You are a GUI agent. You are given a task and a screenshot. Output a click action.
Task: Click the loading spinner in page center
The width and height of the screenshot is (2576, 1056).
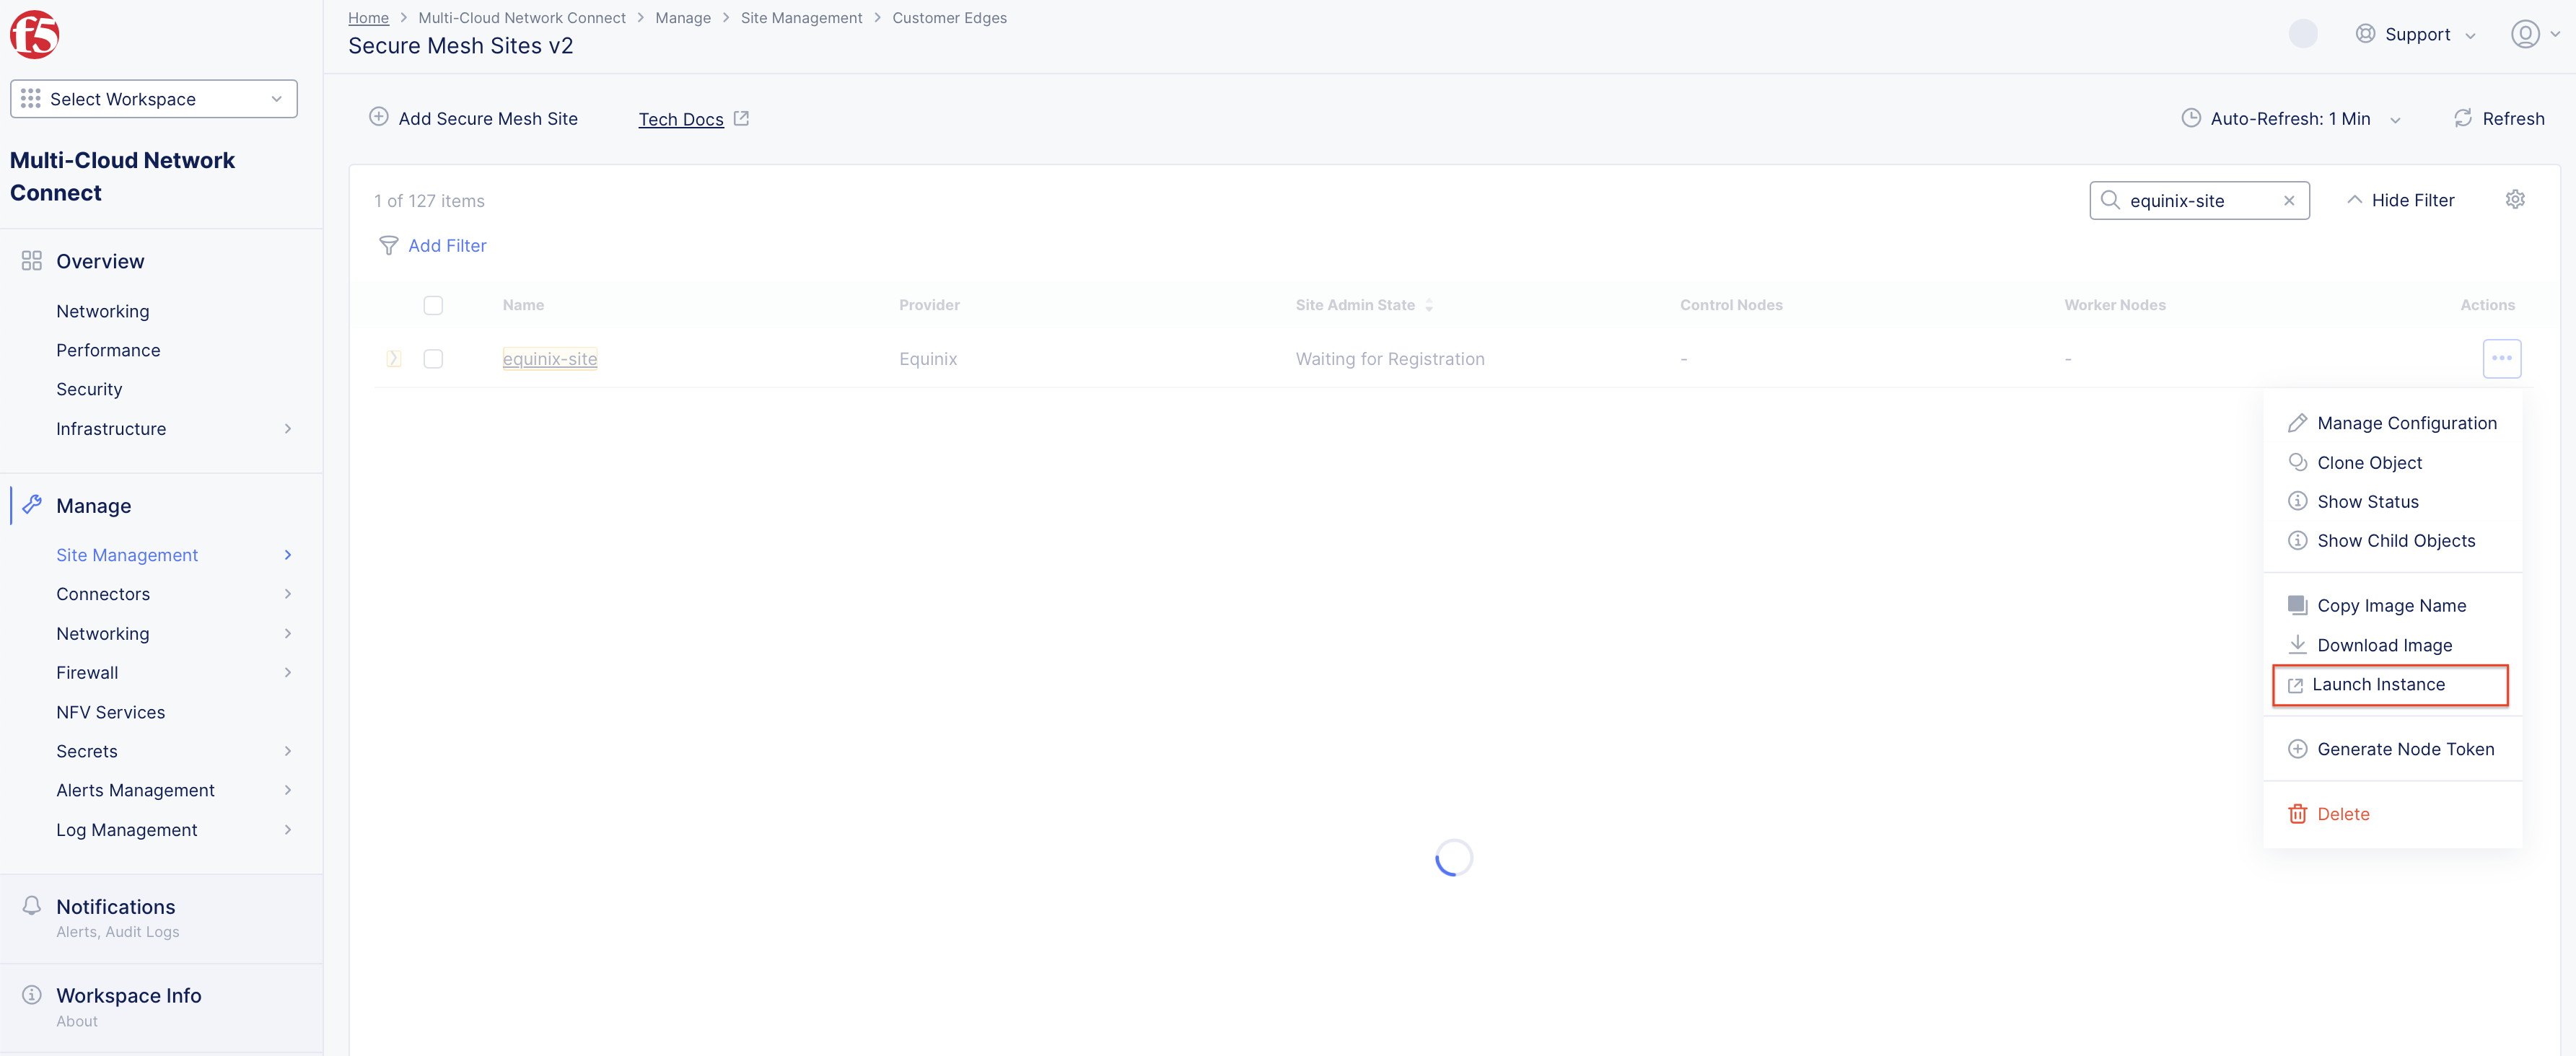click(x=1453, y=857)
